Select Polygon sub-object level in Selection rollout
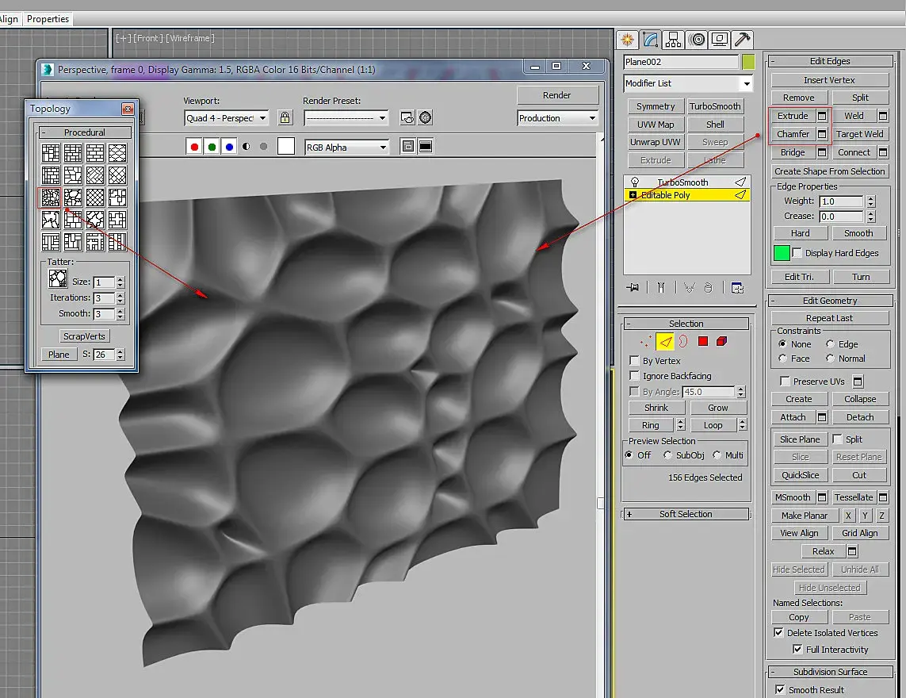906x698 pixels. pyautogui.click(x=702, y=342)
